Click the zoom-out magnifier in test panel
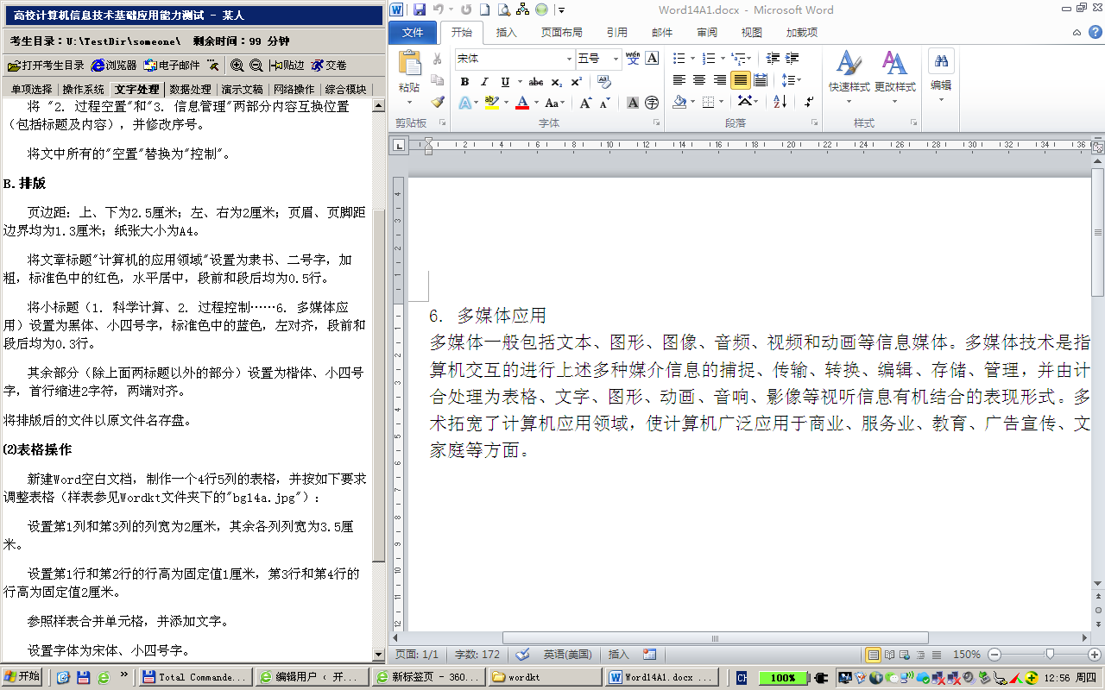The image size is (1105, 690). 256,66
